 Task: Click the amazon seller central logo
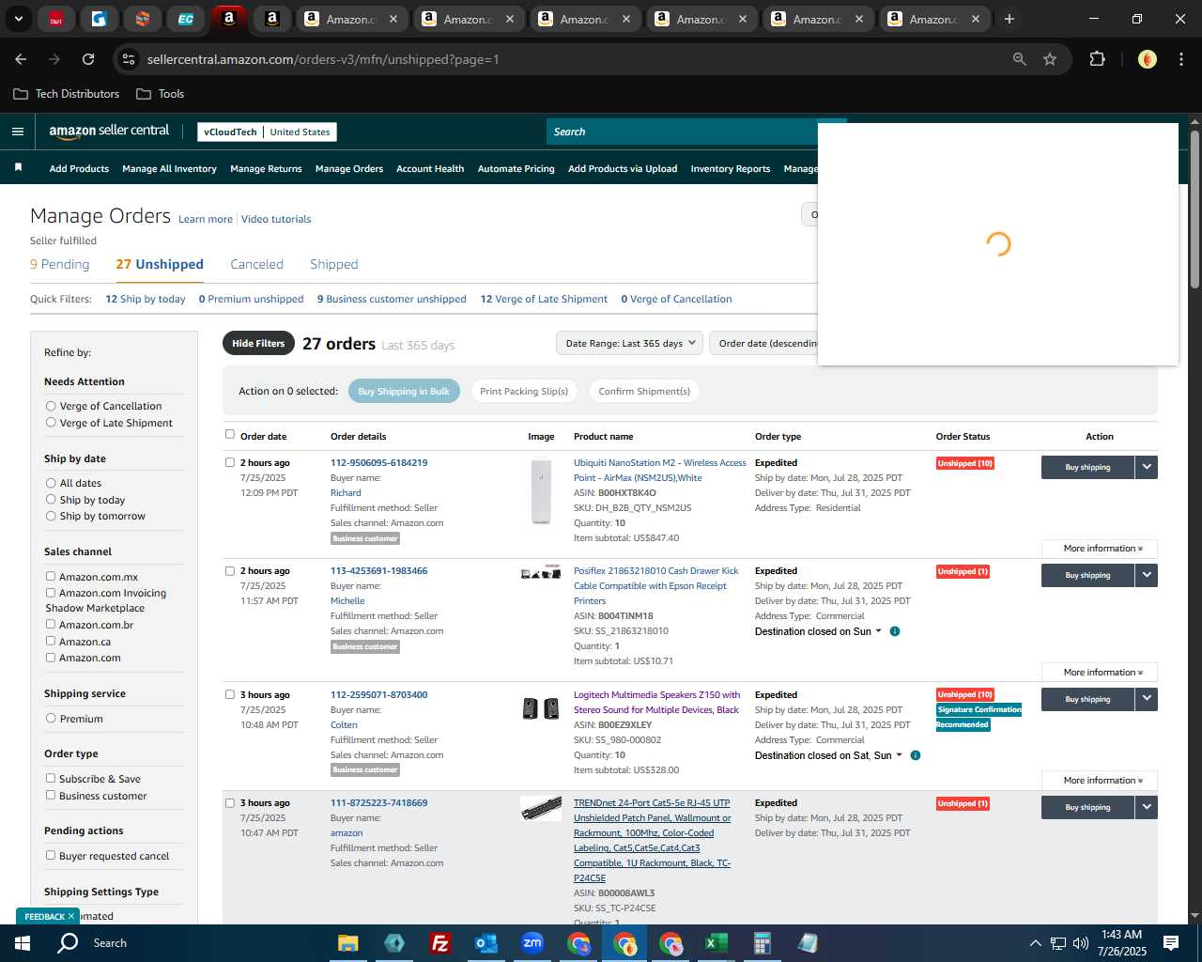109,132
